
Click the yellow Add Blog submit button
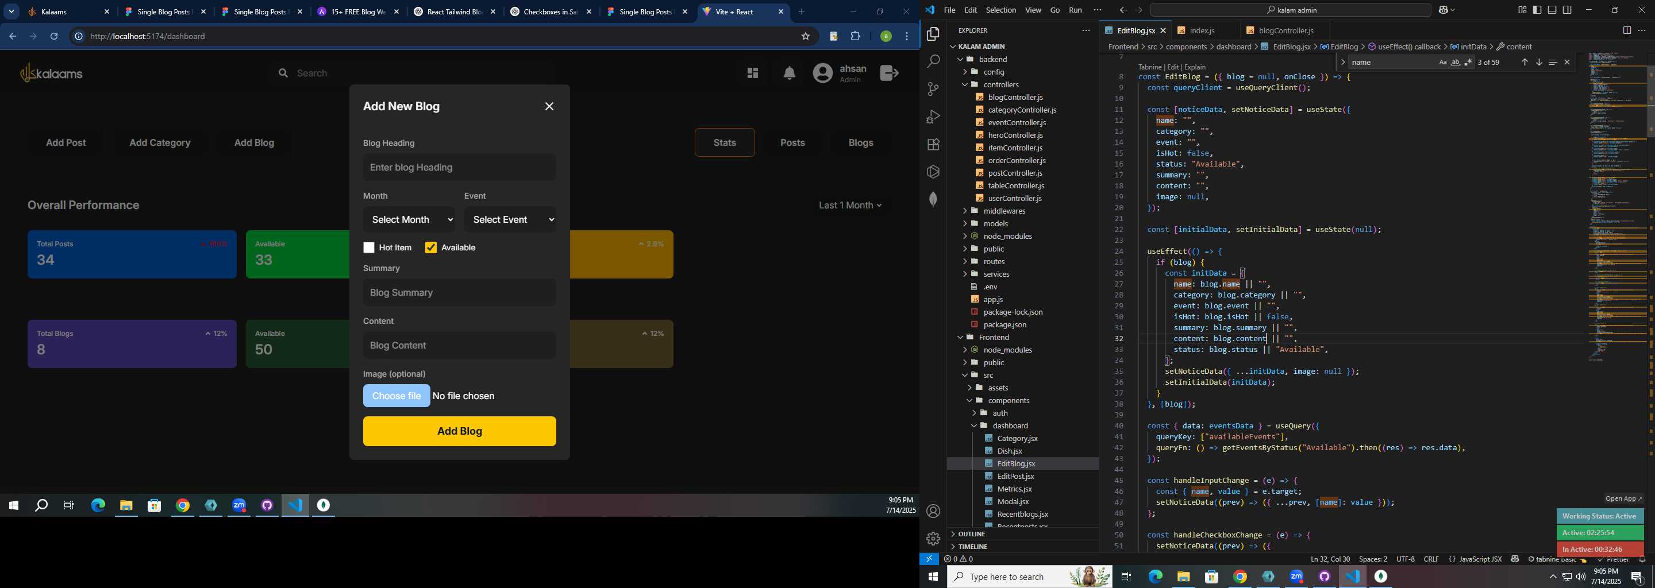pos(459,431)
